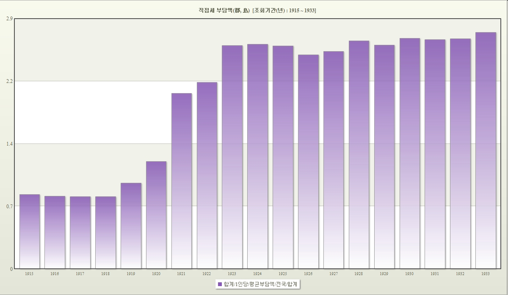Image resolution: width=508 pixels, height=295 pixels.
Task: Click the tallest bar, year 1933
Action: 486,150
